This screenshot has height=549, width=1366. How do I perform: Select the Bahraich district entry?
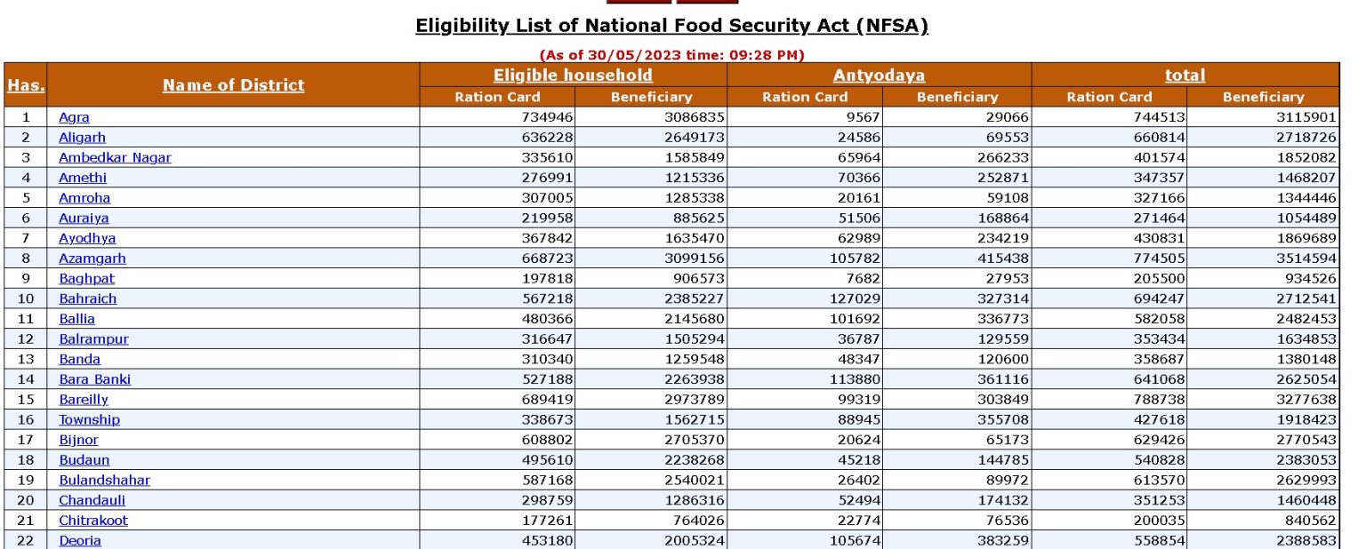pyautogui.click(x=87, y=298)
